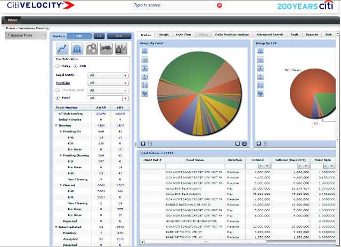Open the Daily Position Monitor tab

coord(232,35)
